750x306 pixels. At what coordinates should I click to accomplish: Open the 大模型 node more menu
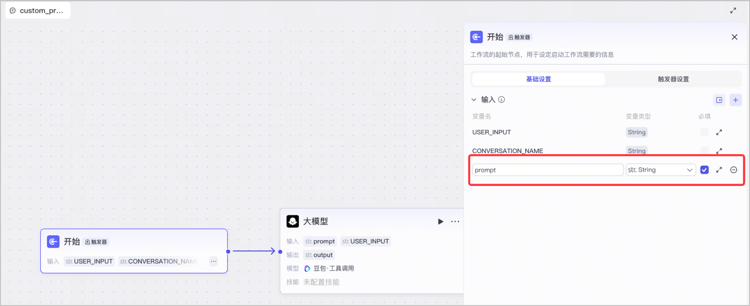coord(455,222)
